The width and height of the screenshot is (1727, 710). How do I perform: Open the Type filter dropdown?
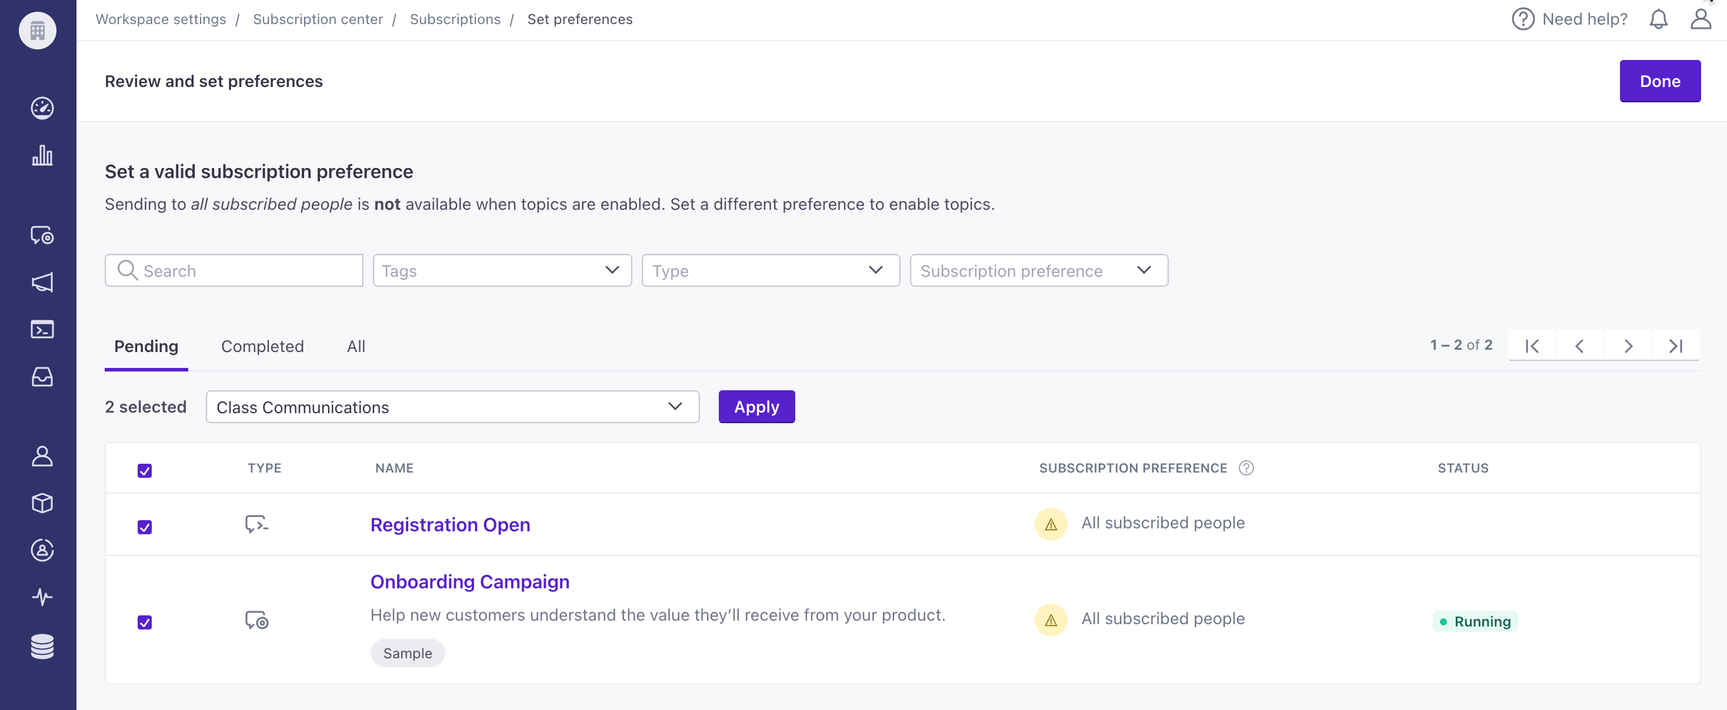771,270
